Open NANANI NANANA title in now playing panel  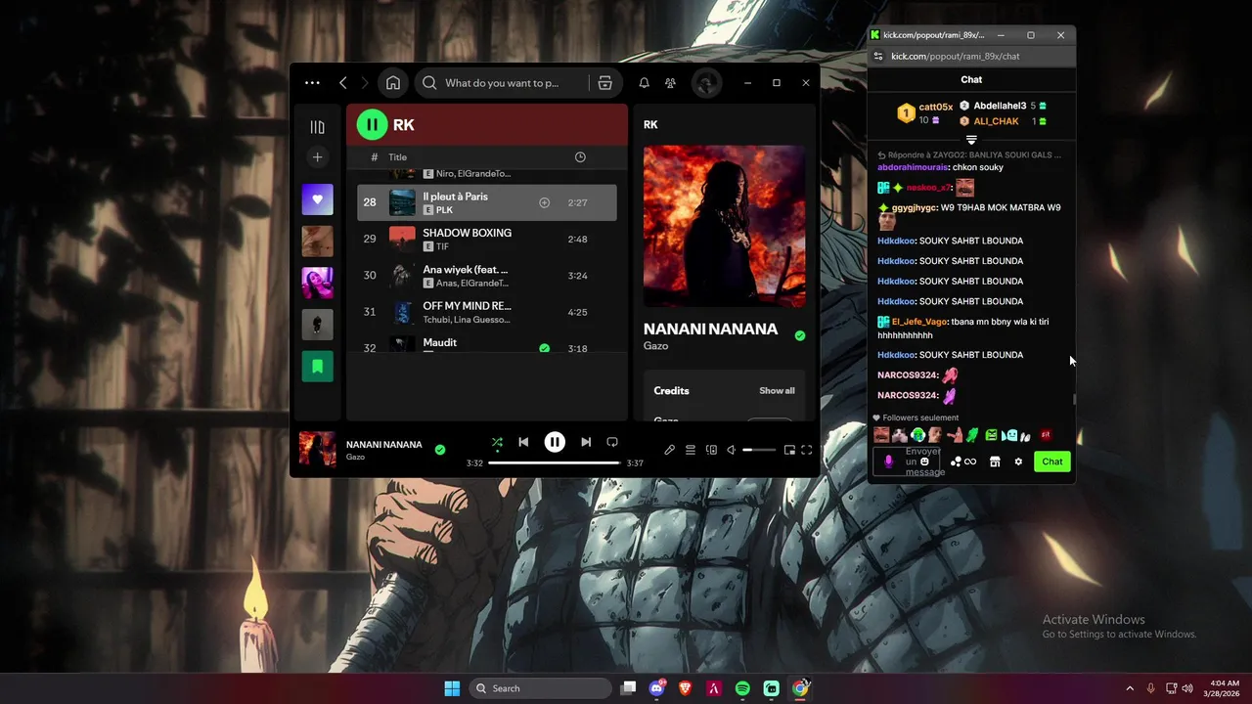tap(710, 330)
